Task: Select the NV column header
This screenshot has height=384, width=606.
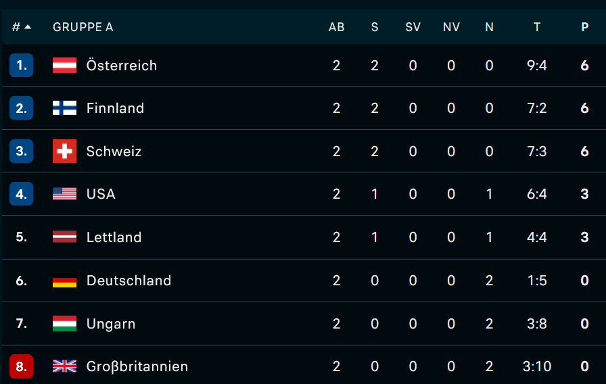Action: tap(451, 27)
